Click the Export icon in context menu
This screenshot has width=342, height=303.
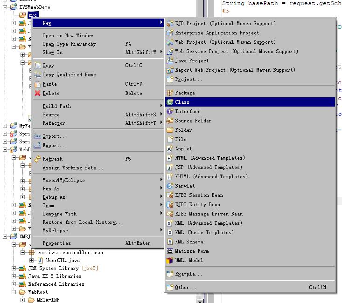tap(37, 146)
